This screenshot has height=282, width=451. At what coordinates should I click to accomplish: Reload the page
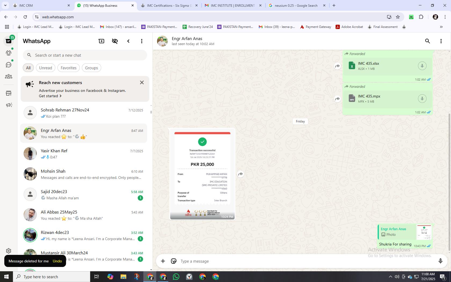point(25,17)
